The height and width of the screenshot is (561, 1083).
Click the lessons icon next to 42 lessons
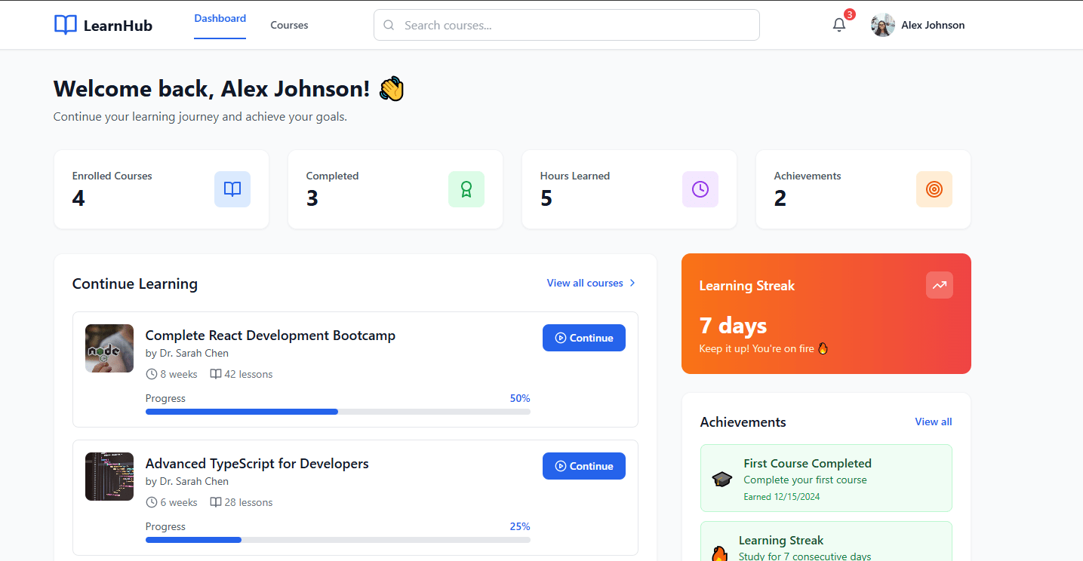[x=216, y=374]
